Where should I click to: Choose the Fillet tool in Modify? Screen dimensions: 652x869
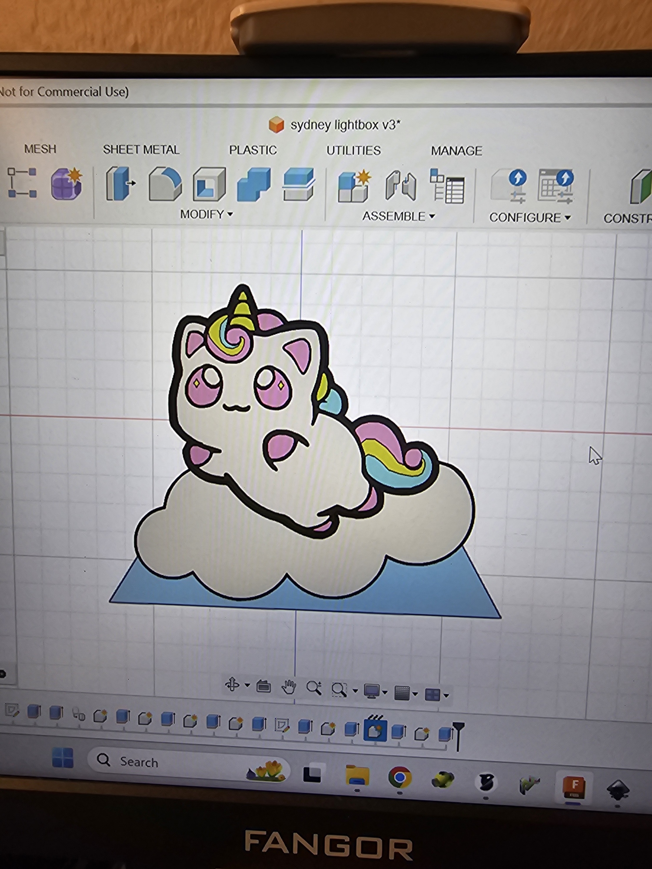(x=165, y=184)
